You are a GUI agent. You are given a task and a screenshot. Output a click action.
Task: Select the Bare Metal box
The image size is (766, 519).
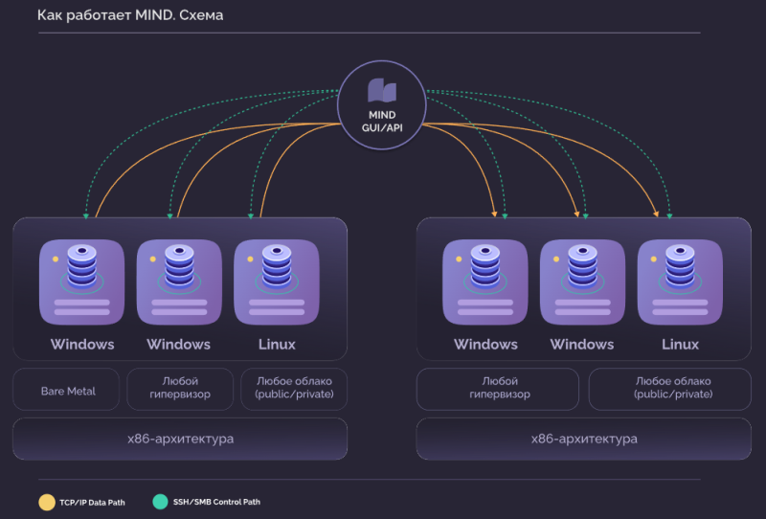click(x=66, y=390)
